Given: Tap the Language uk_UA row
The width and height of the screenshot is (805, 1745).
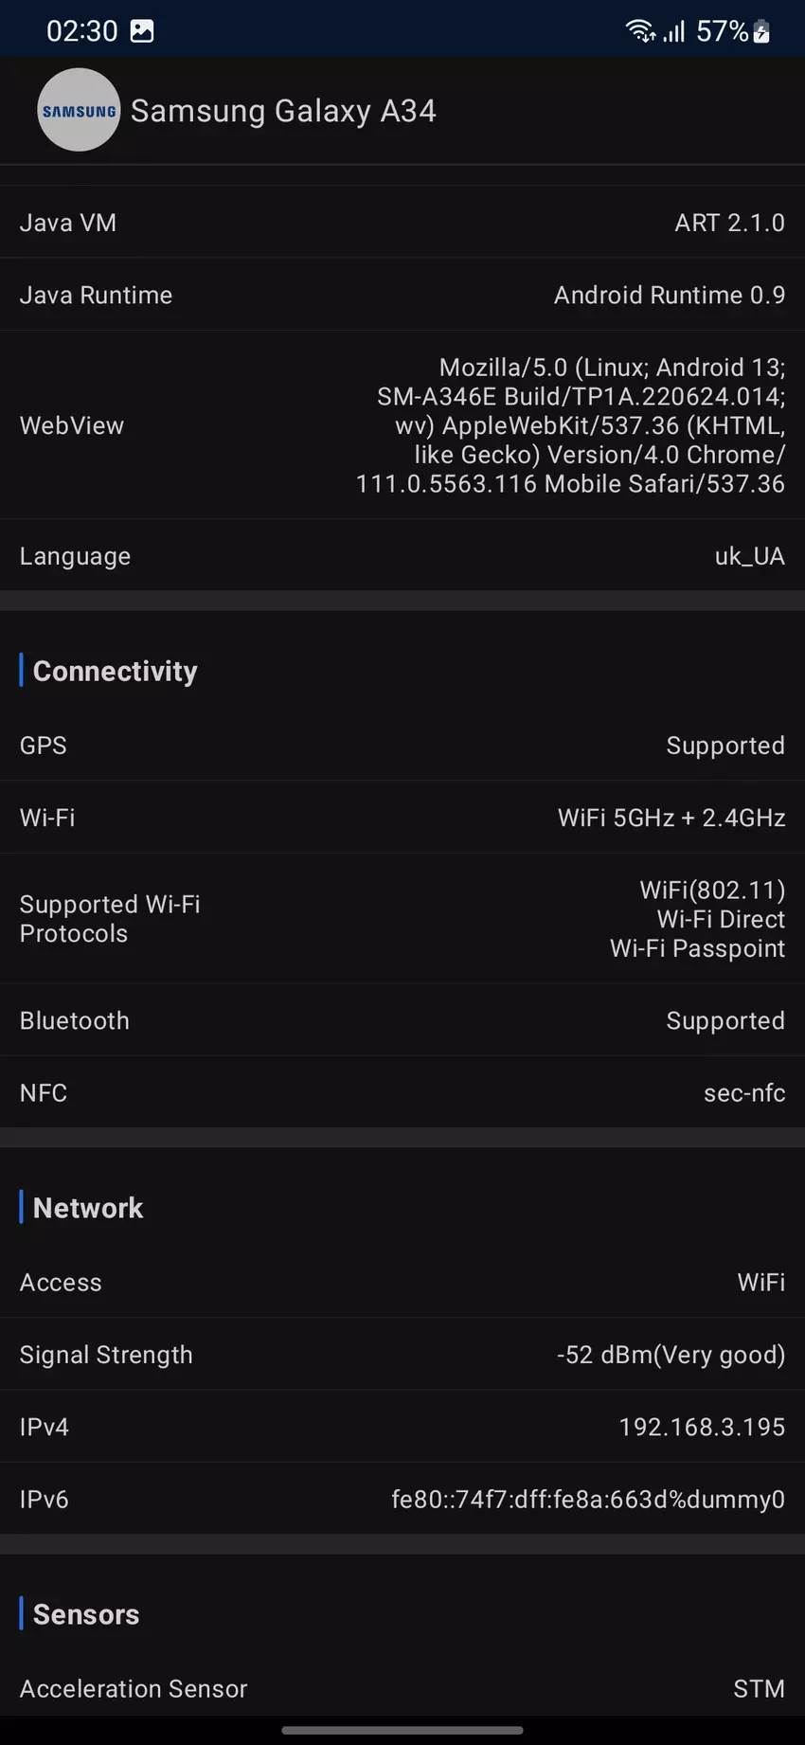Looking at the screenshot, I should point(402,556).
